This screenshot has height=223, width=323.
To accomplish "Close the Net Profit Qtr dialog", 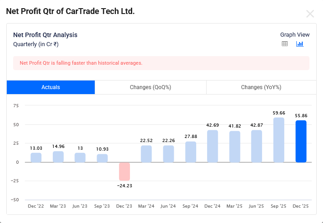I will [x=310, y=14].
